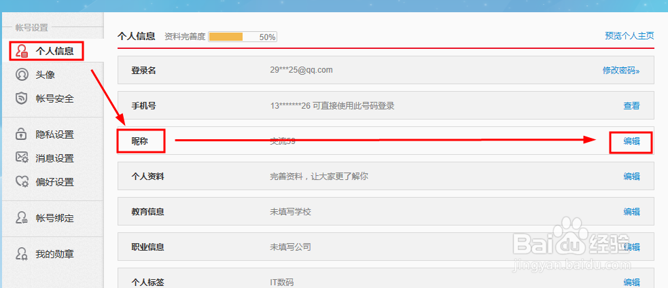
Task: Click the 我的勋章 medal icon
Action: 21,254
